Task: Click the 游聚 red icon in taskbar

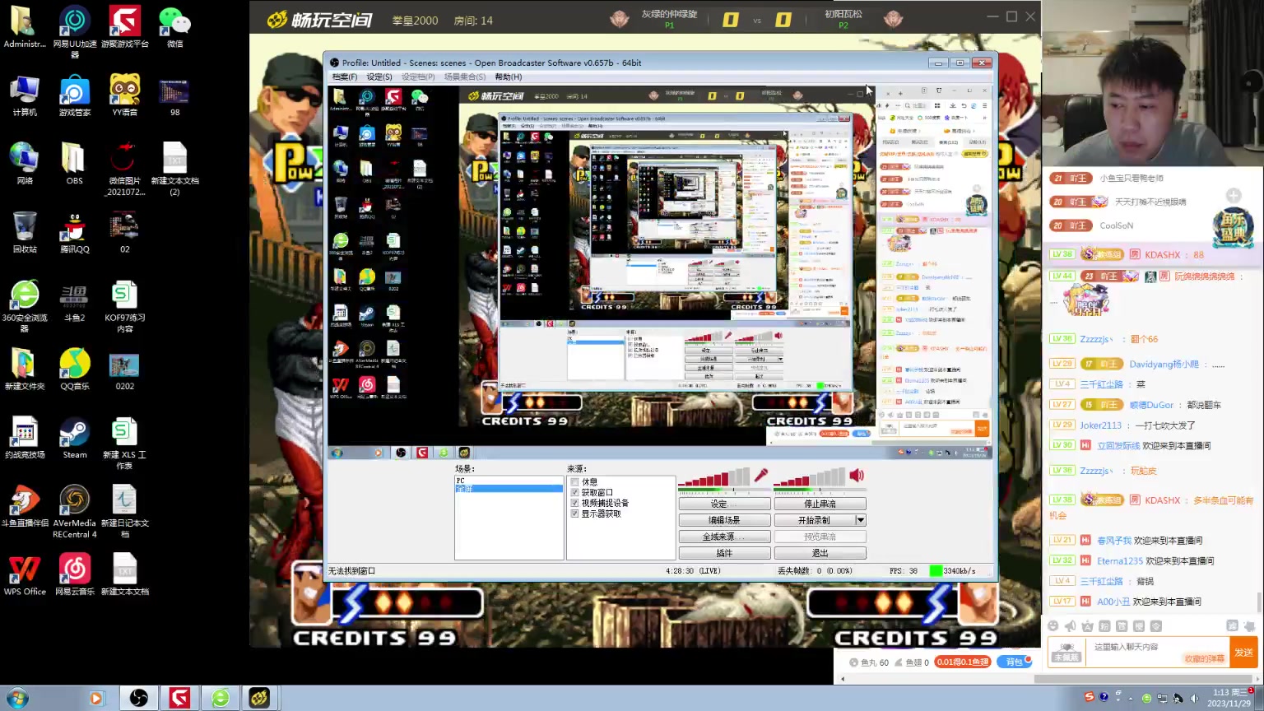Action: click(179, 699)
